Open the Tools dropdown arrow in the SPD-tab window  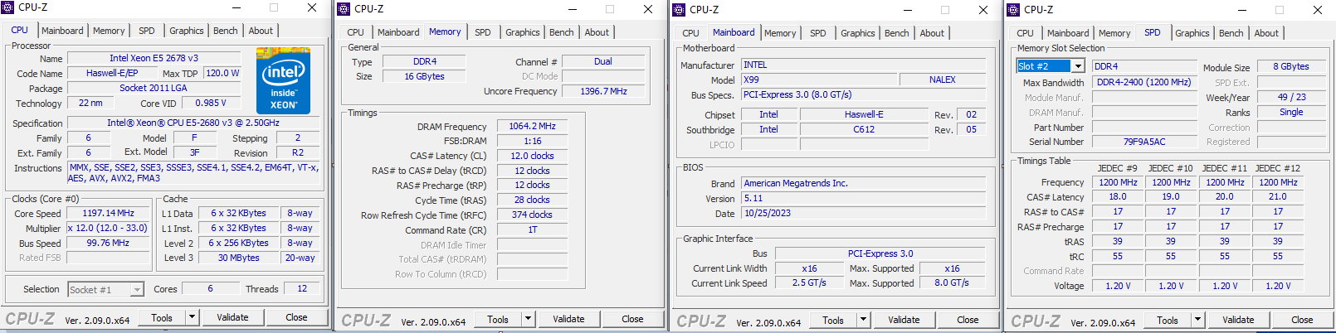click(x=1197, y=320)
